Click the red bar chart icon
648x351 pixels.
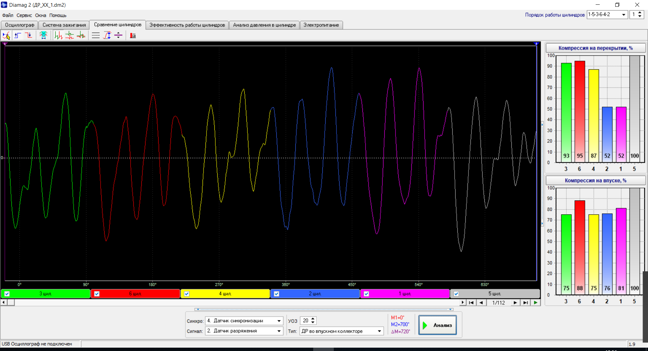[133, 35]
